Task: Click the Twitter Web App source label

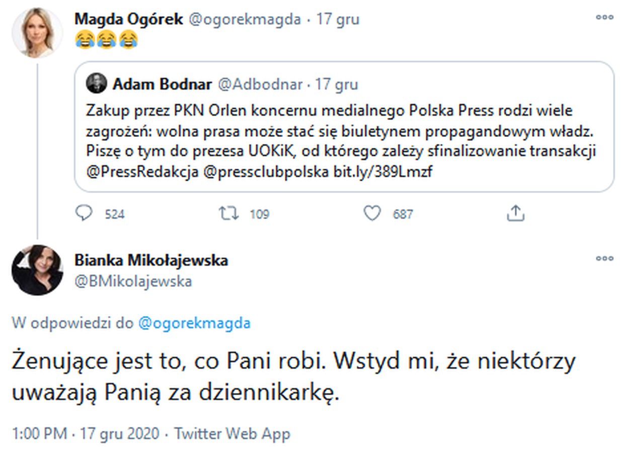Action: coord(232,433)
